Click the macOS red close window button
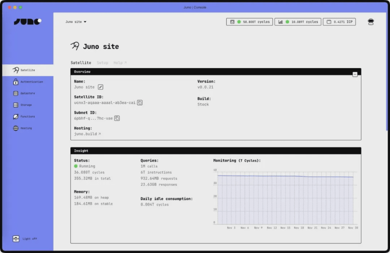Image resolution: width=390 pixels, height=253 pixels. (x=9, y=8)
